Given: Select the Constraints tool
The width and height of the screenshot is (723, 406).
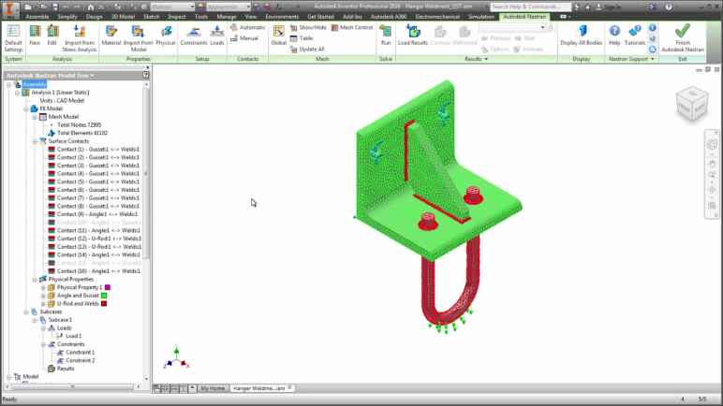Looking at the screenshot, I should pos(193,36).
